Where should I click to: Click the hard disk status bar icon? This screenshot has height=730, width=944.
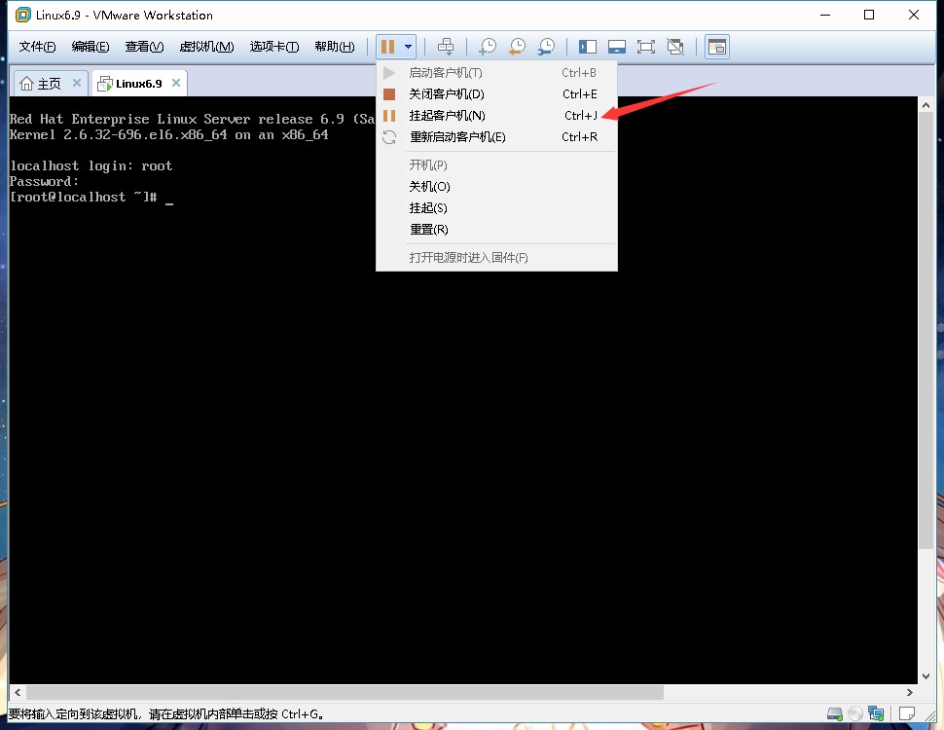pos(834,714)
